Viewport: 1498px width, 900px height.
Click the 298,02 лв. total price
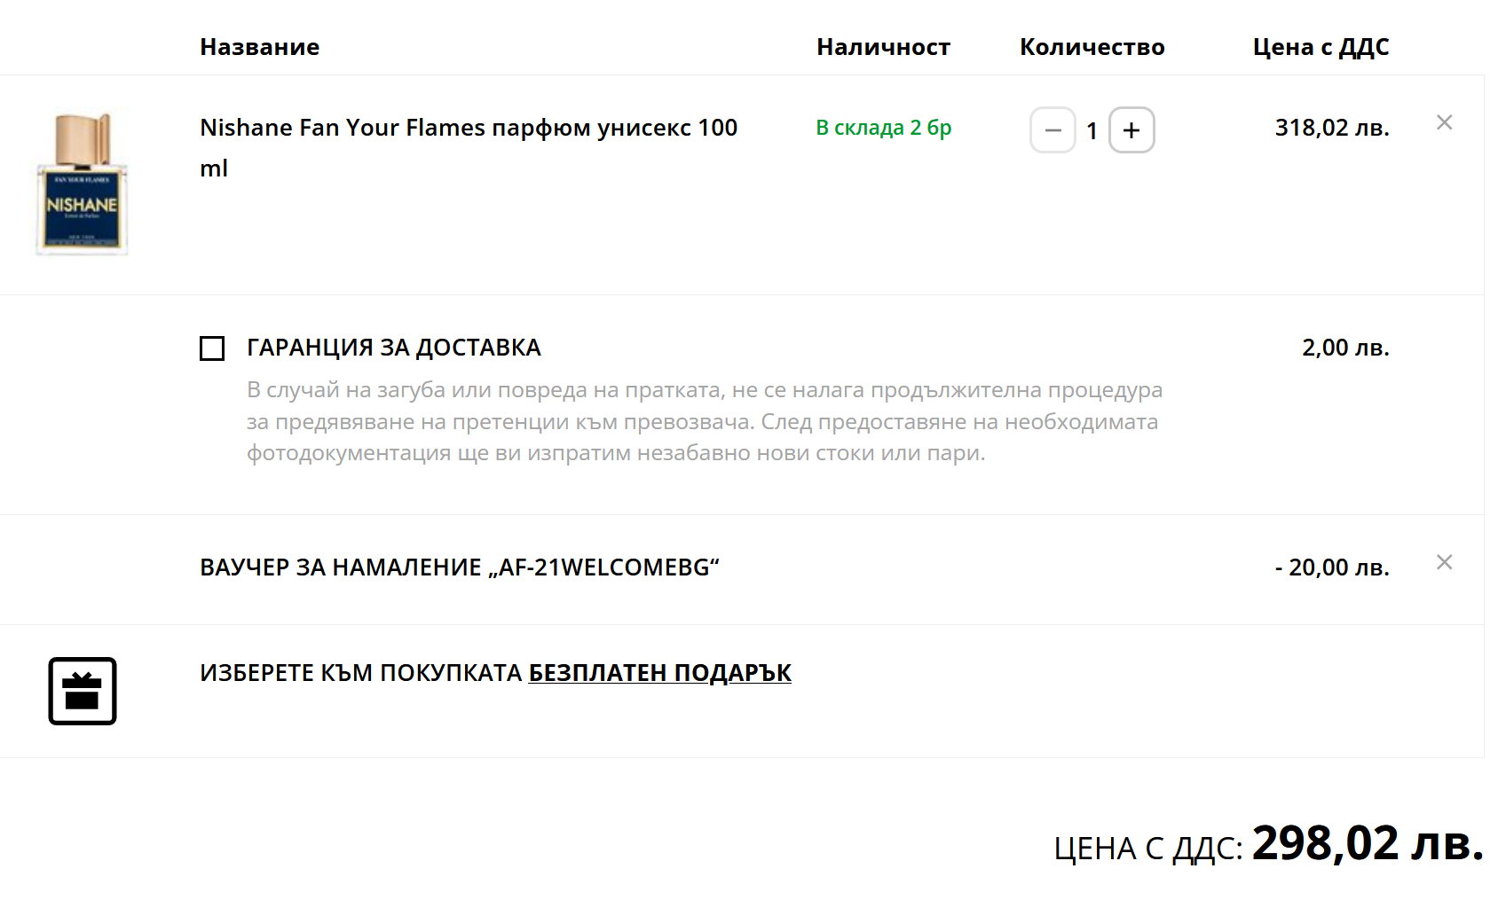[1367, 843]
